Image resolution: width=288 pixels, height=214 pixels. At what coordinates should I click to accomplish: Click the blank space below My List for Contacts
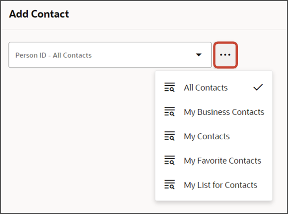[x=213, y=207]
